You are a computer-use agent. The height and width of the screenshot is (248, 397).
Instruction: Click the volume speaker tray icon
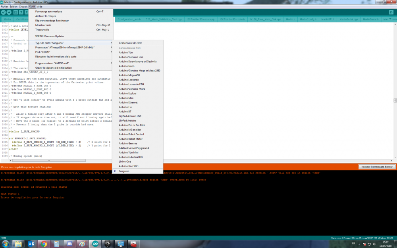(374, 244)
